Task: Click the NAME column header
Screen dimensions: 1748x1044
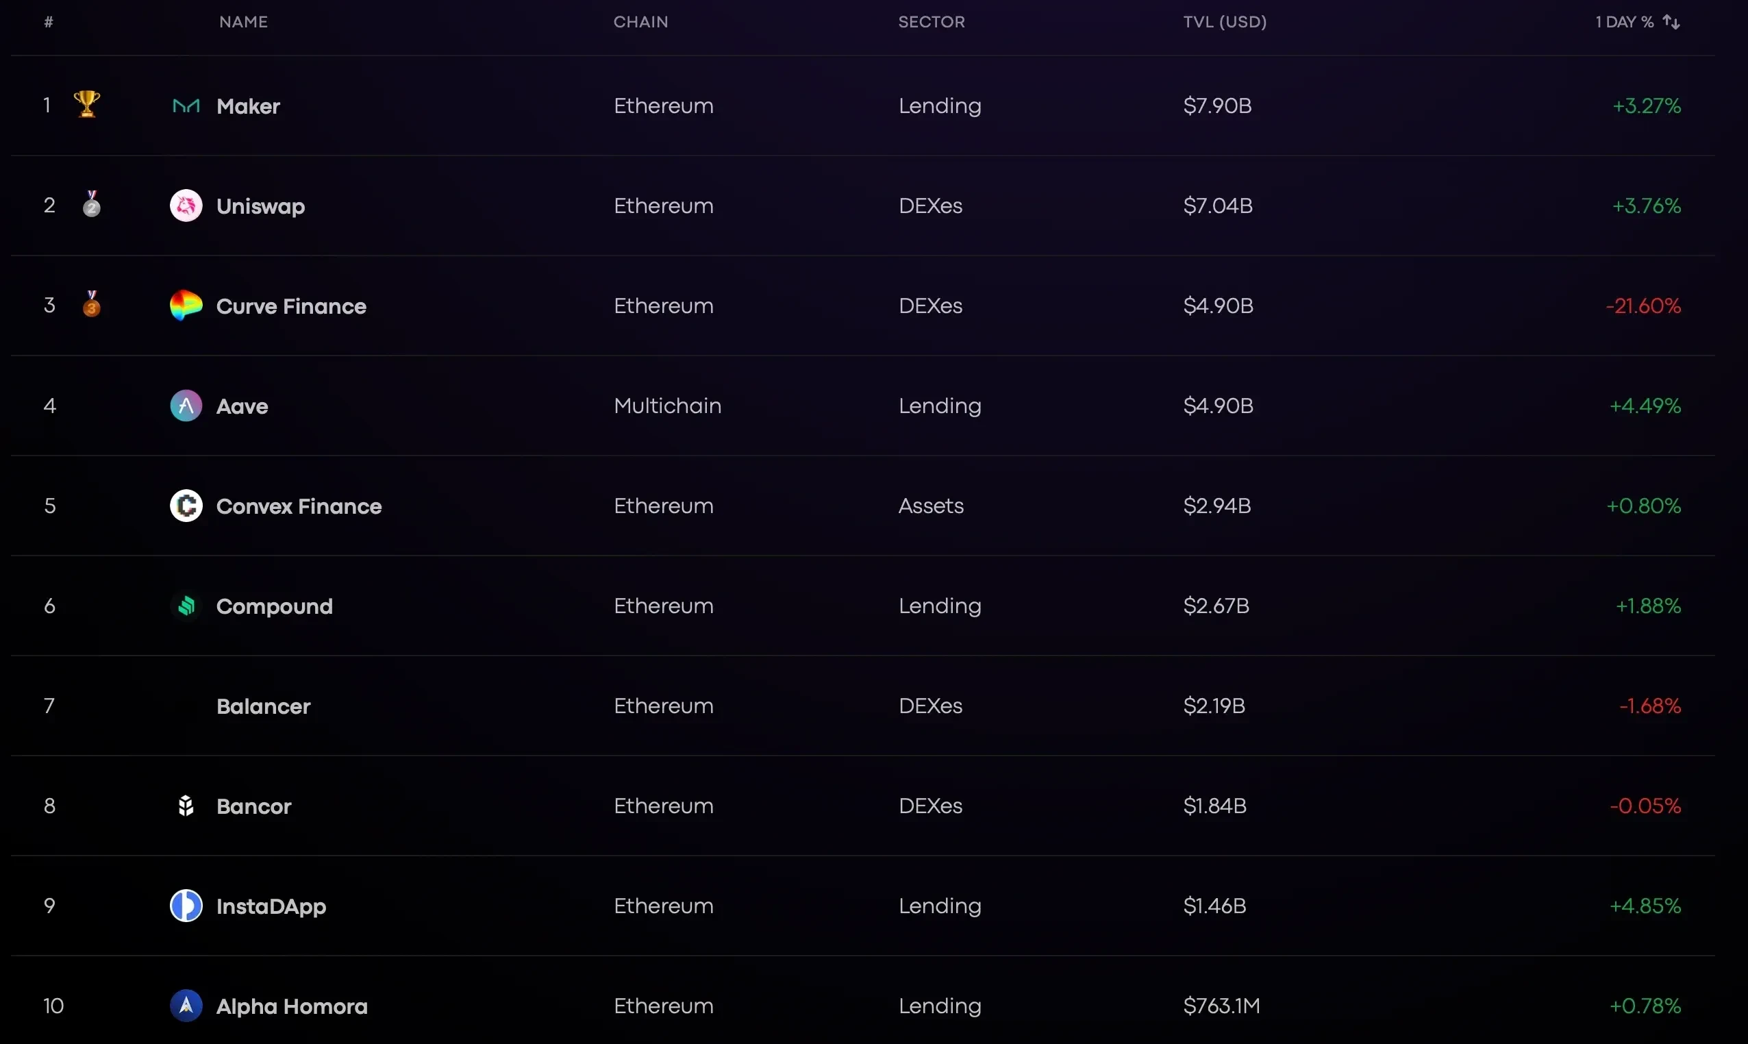Action: click(243, 22)
